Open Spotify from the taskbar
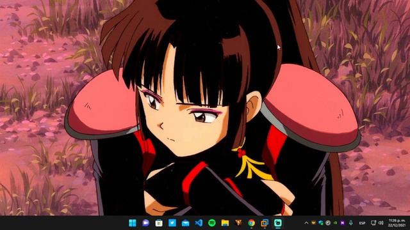 tap(212, 223)
